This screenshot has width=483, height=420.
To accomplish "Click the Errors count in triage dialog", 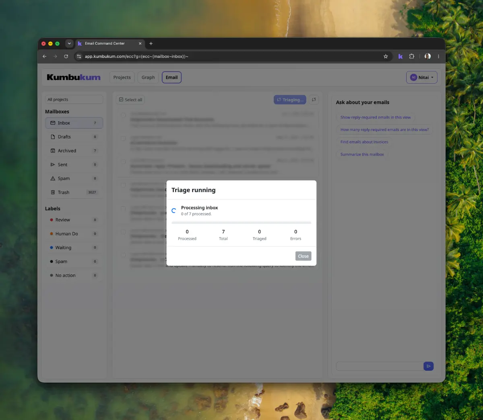I will 296,232.
